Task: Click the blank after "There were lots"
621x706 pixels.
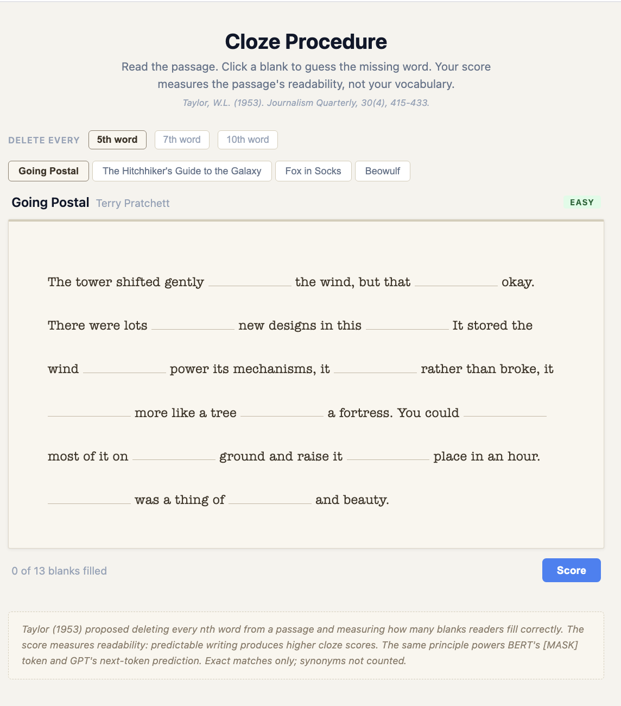Action: tap(194, 326)
